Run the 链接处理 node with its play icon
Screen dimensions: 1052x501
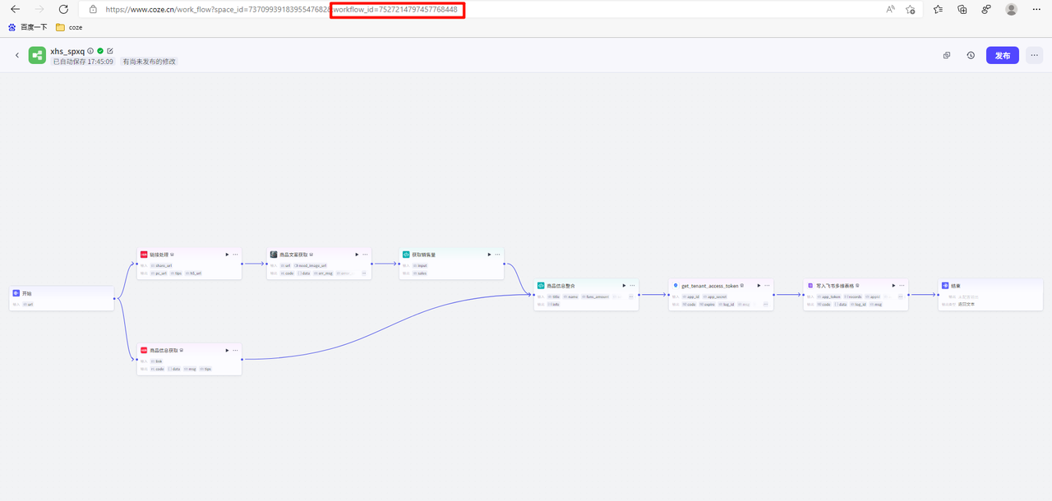(227, 255)
